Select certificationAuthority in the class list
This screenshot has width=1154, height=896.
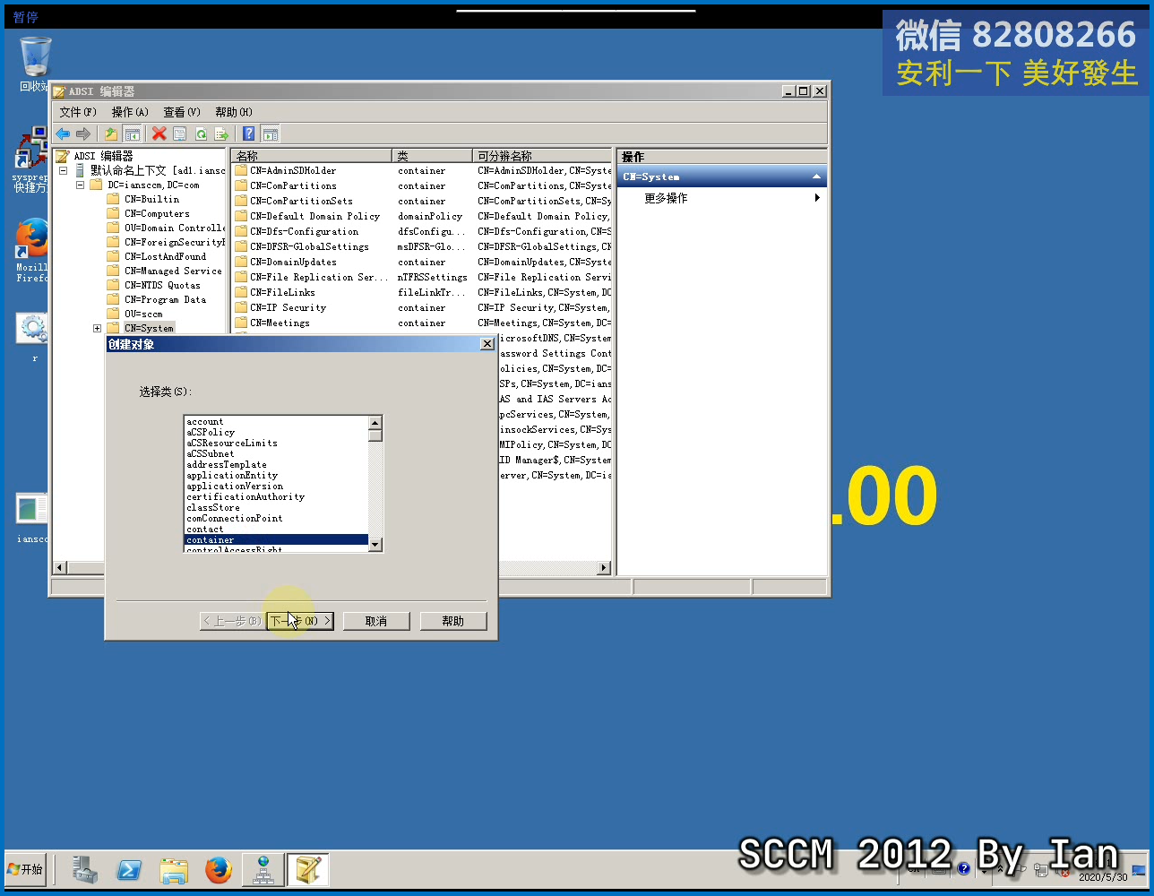(x=276, y=496)
